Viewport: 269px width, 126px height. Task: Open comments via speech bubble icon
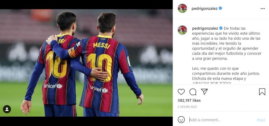tap(193, 92)
